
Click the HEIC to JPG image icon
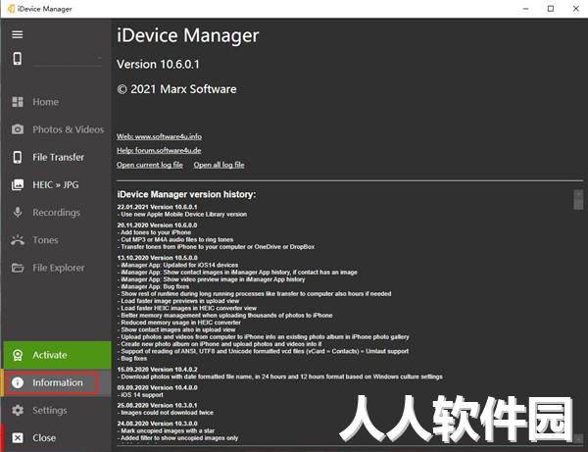coord(18,184)
